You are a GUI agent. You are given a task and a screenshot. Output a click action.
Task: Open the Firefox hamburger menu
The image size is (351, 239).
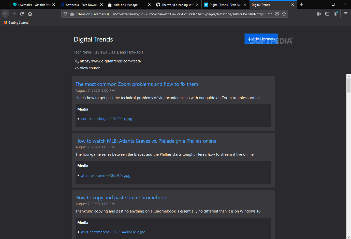click(346, 14)
